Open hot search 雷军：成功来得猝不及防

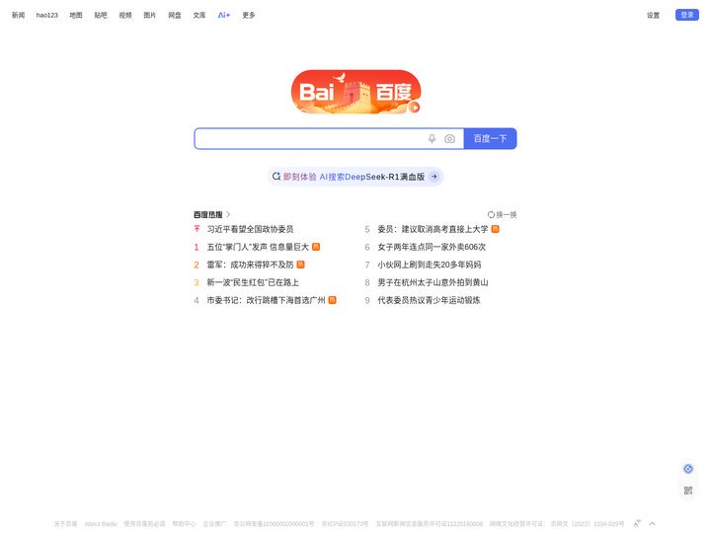click(x=250, y=265)
